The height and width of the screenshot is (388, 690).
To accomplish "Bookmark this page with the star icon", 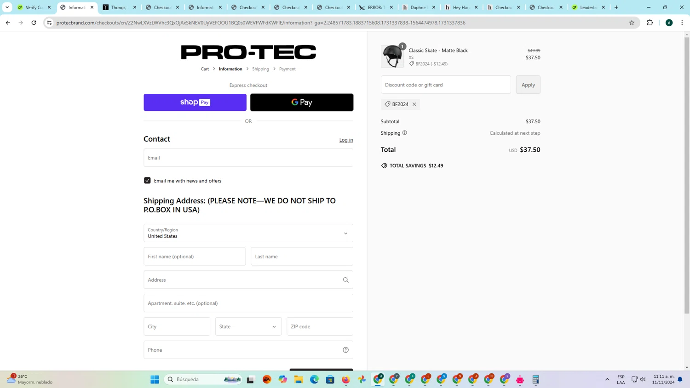I will coord(632,23).
